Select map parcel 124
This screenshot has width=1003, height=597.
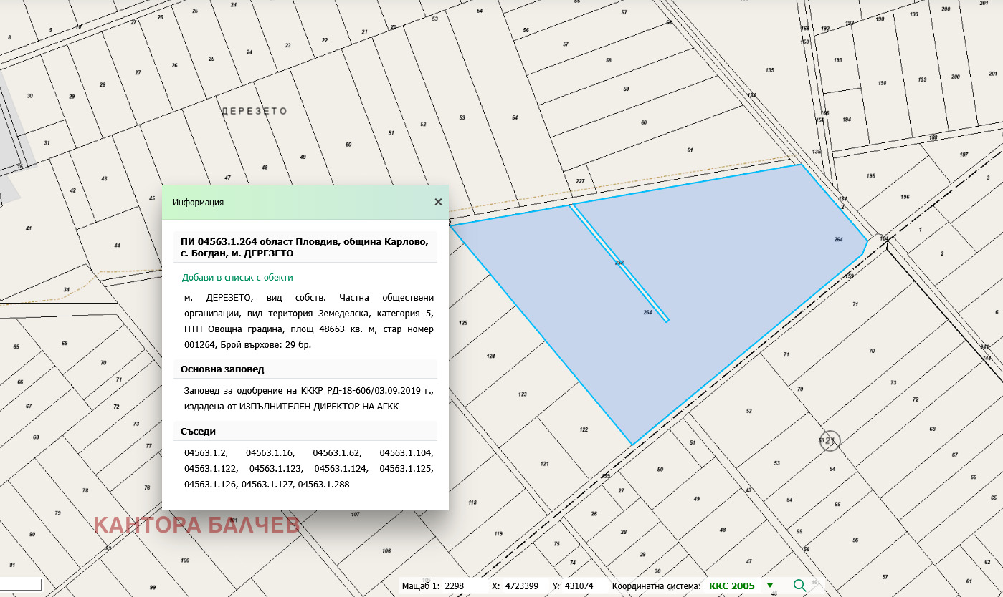click(490, 356)
